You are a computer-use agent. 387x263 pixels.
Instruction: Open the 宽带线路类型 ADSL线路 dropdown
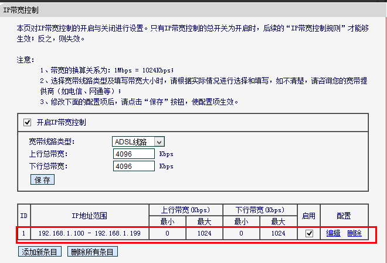(138, 141)
